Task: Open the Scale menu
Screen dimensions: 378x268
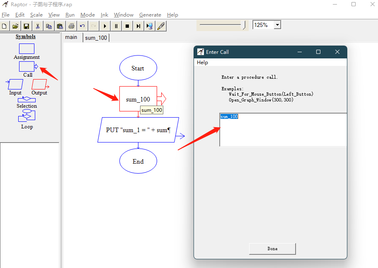Action: click(36, 15)
